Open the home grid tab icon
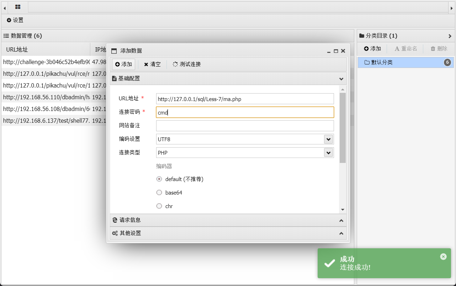This screenshot has width=456, height=286. coord(18,7)
